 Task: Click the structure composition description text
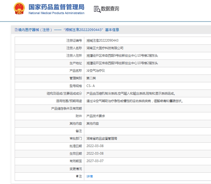click(131, 93)
